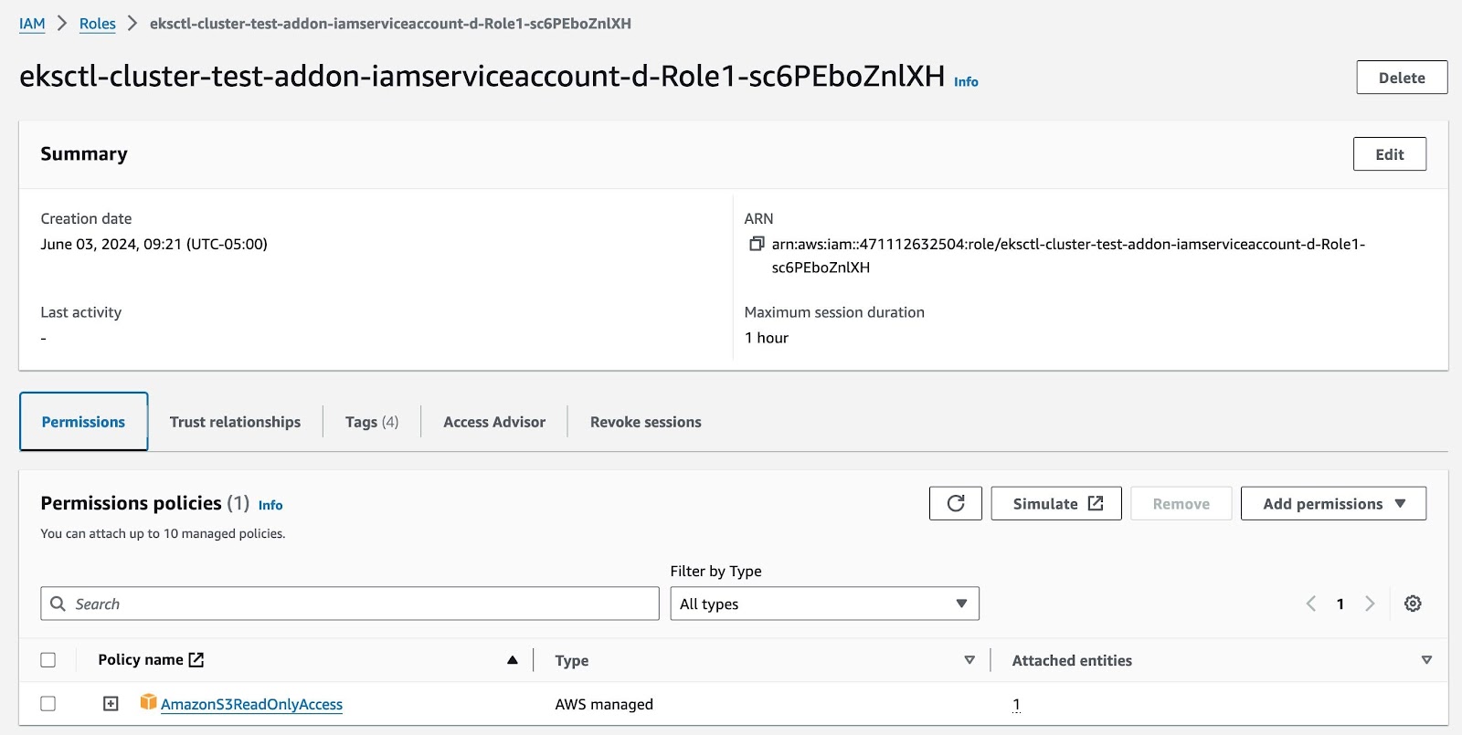1462x735 pixels.
Task: Click the Policy name column header
Action: click(141, 660)
